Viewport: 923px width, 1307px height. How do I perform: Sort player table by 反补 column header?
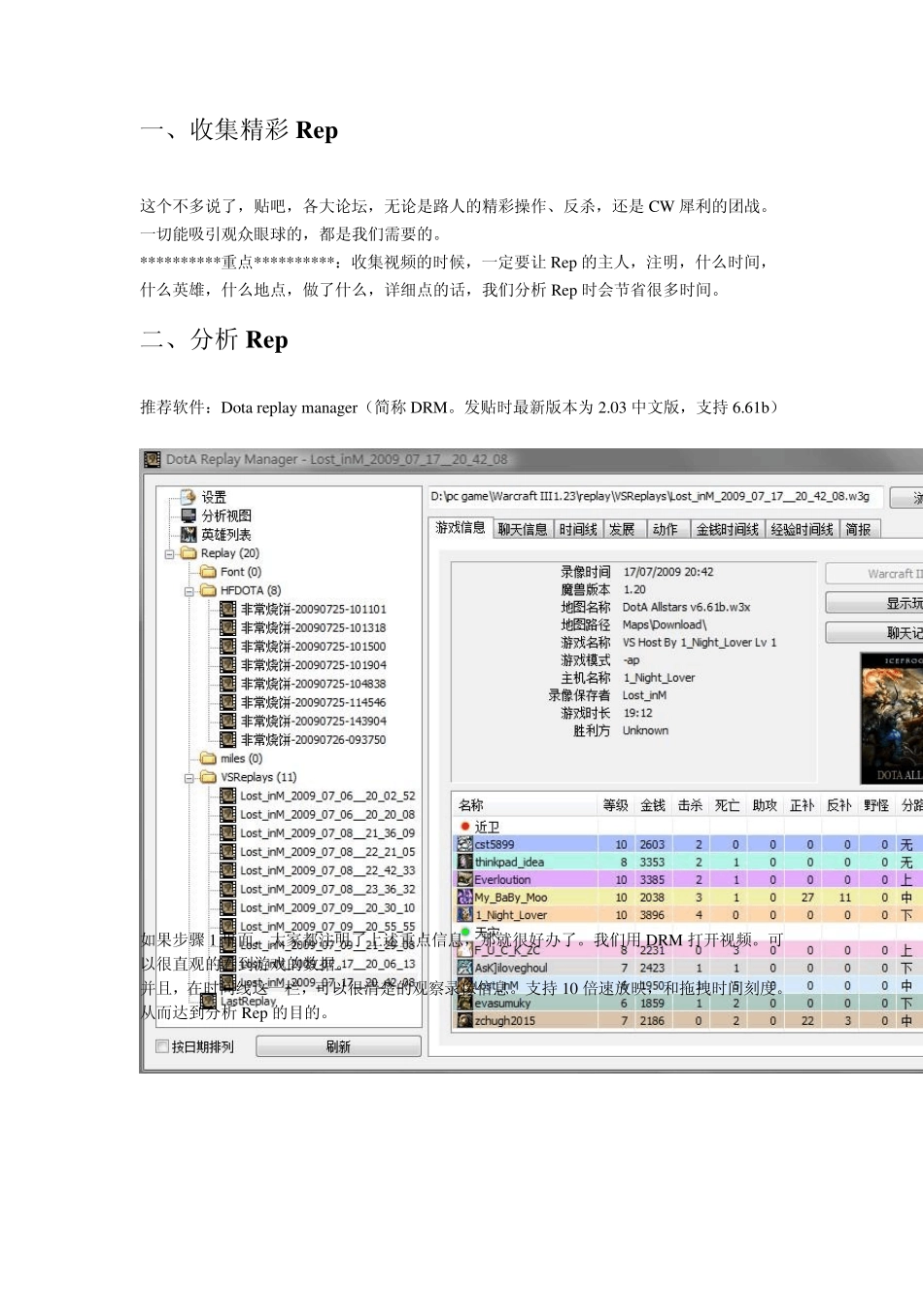[x=839, y=805]
